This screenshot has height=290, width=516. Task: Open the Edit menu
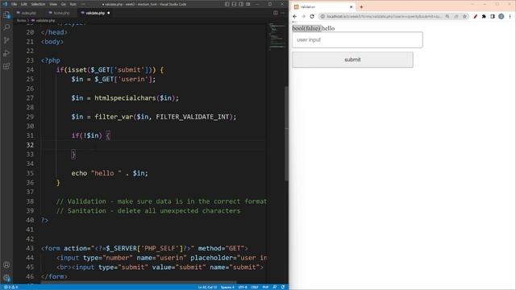23,4
